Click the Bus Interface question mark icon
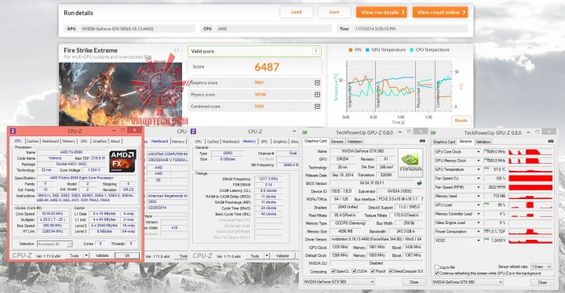Image resolution: width=565 pixels, height=293 pixels. pos(422,199)
